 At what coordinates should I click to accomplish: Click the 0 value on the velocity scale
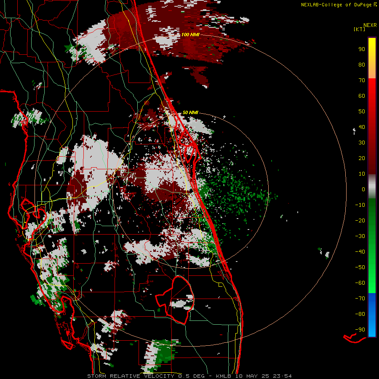tap(363, 189)
